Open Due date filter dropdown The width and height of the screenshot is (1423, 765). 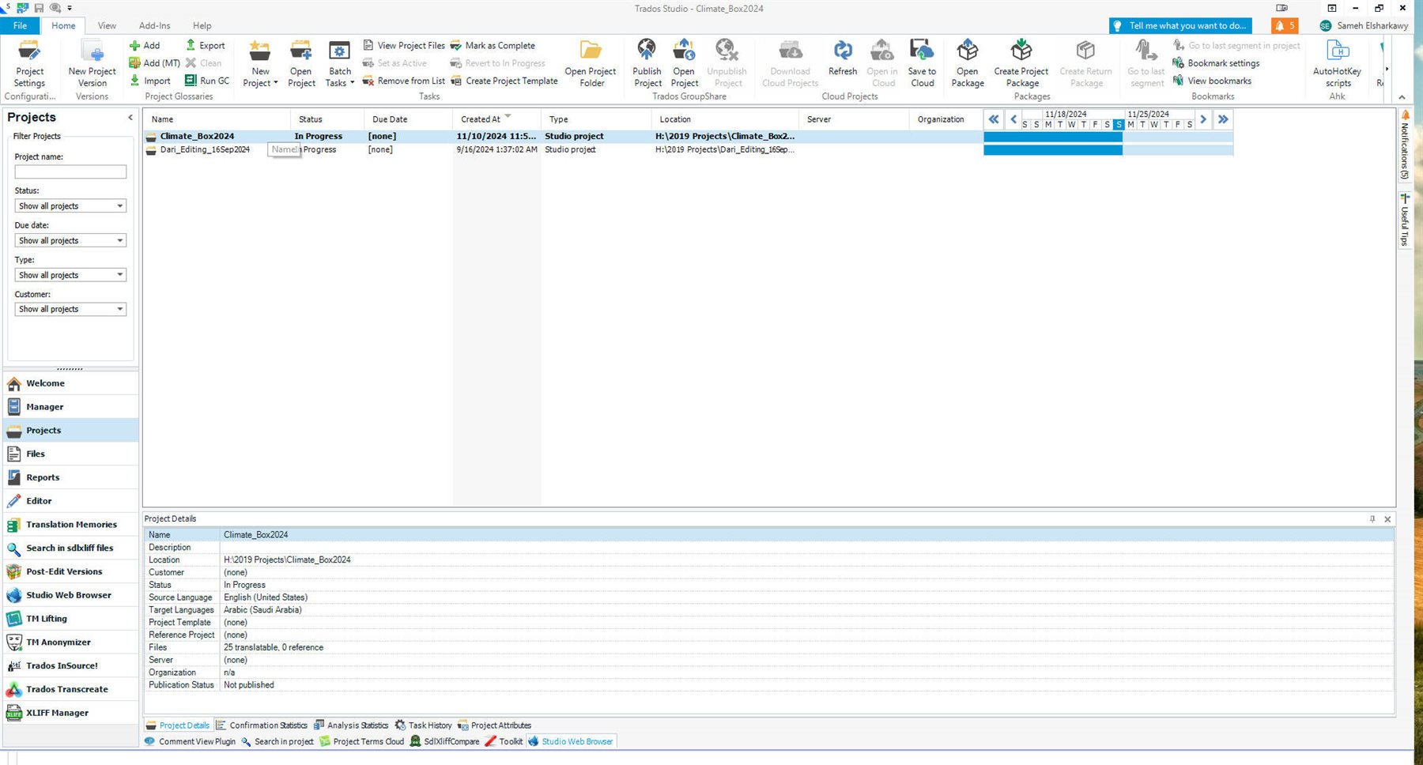[70, 240]
